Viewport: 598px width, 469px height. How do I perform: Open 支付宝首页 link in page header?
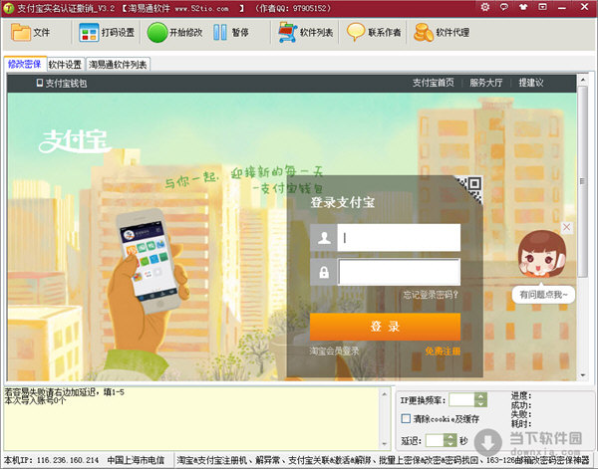(434, 83)
